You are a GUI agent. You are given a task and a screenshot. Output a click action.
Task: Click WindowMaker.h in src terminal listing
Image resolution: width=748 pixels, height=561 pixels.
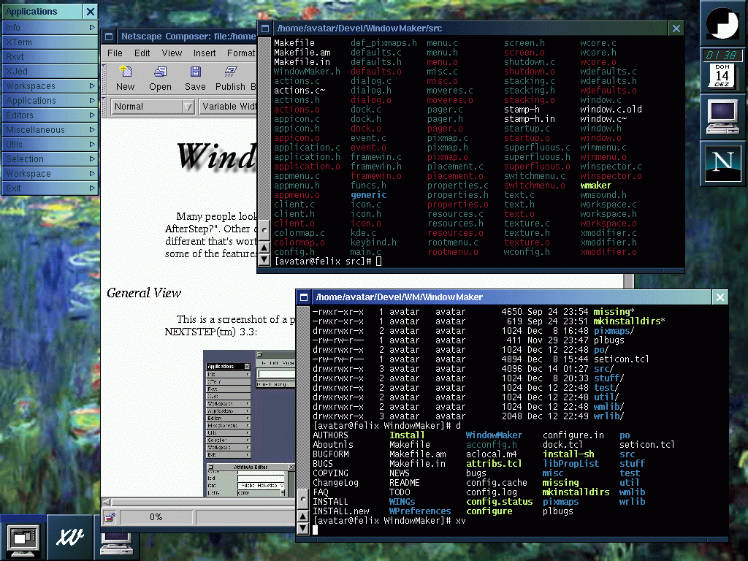coord(307,71)
